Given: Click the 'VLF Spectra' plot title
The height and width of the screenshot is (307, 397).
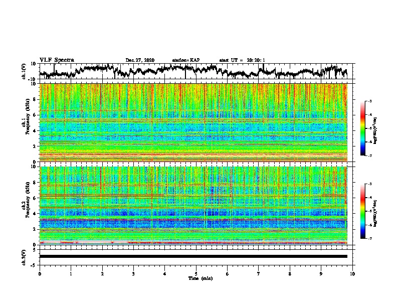Looking at the screenshot, I should [57, 60].
